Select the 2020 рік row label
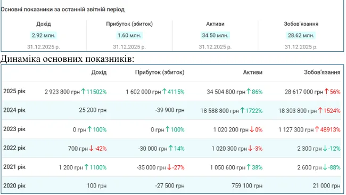The height and width of the screenshot is (195, 346). tap(14, 186)
